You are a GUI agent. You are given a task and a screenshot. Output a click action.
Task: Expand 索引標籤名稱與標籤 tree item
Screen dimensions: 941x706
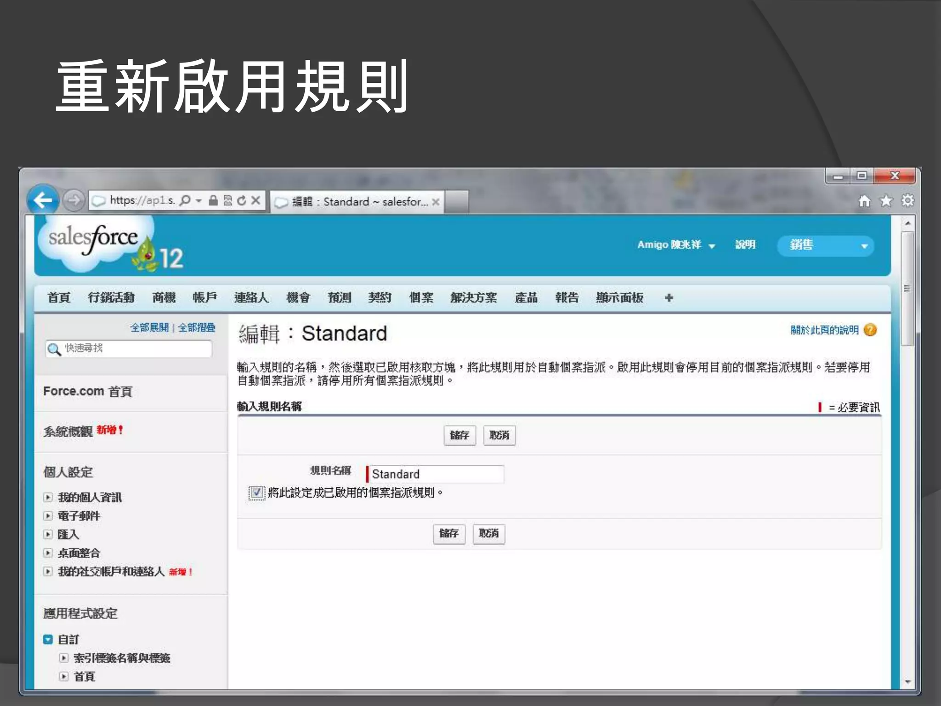(x=64, y=658)
